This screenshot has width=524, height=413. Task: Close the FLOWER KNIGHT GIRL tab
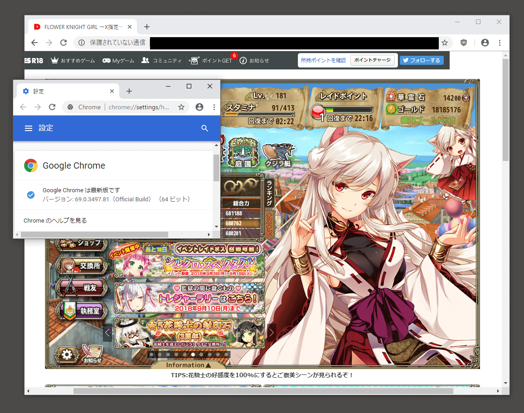coord(130,27)
